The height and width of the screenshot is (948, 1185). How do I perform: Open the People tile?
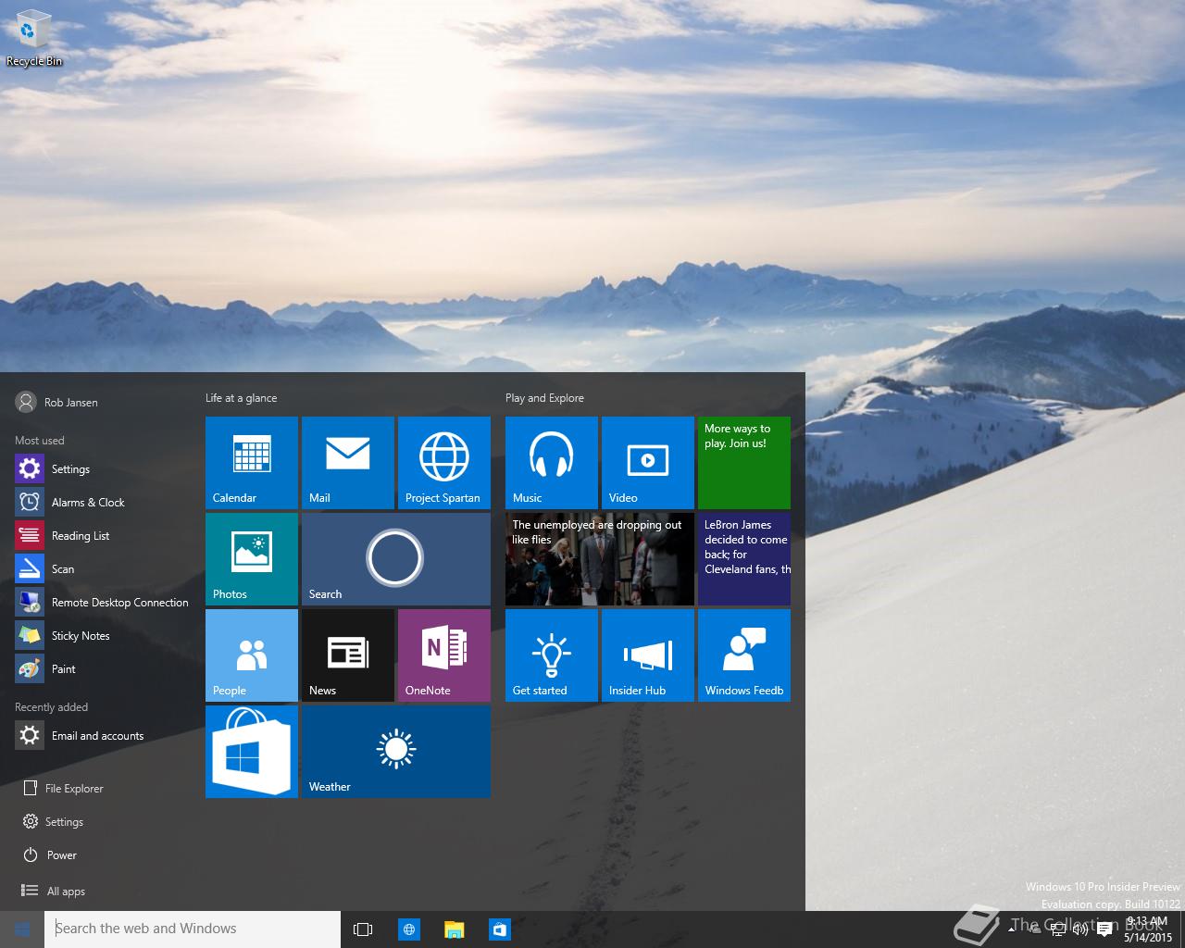pyautogui.click(x=252, y=655)
